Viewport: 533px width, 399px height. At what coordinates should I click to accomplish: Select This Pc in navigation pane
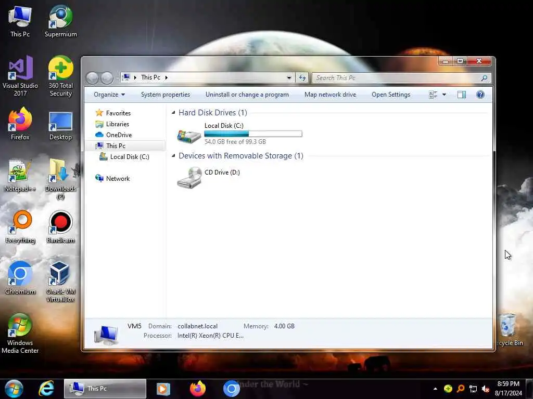click(x=125, y=146)
